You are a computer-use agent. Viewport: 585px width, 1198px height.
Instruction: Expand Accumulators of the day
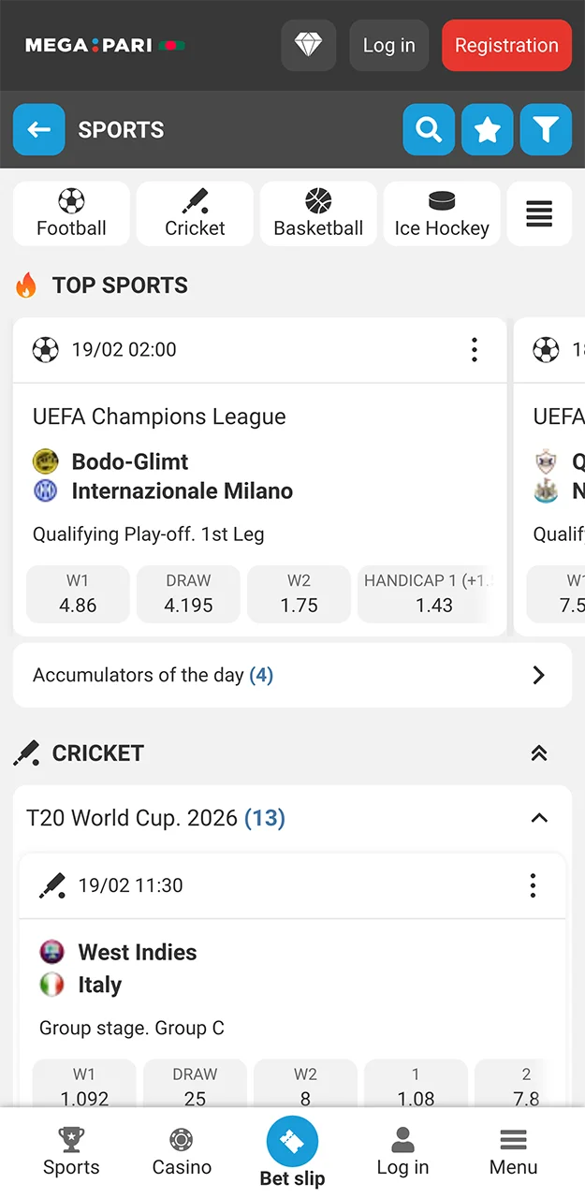(x=538, y=675)
